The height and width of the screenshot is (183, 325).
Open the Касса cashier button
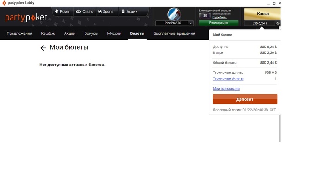pos(262,14)
